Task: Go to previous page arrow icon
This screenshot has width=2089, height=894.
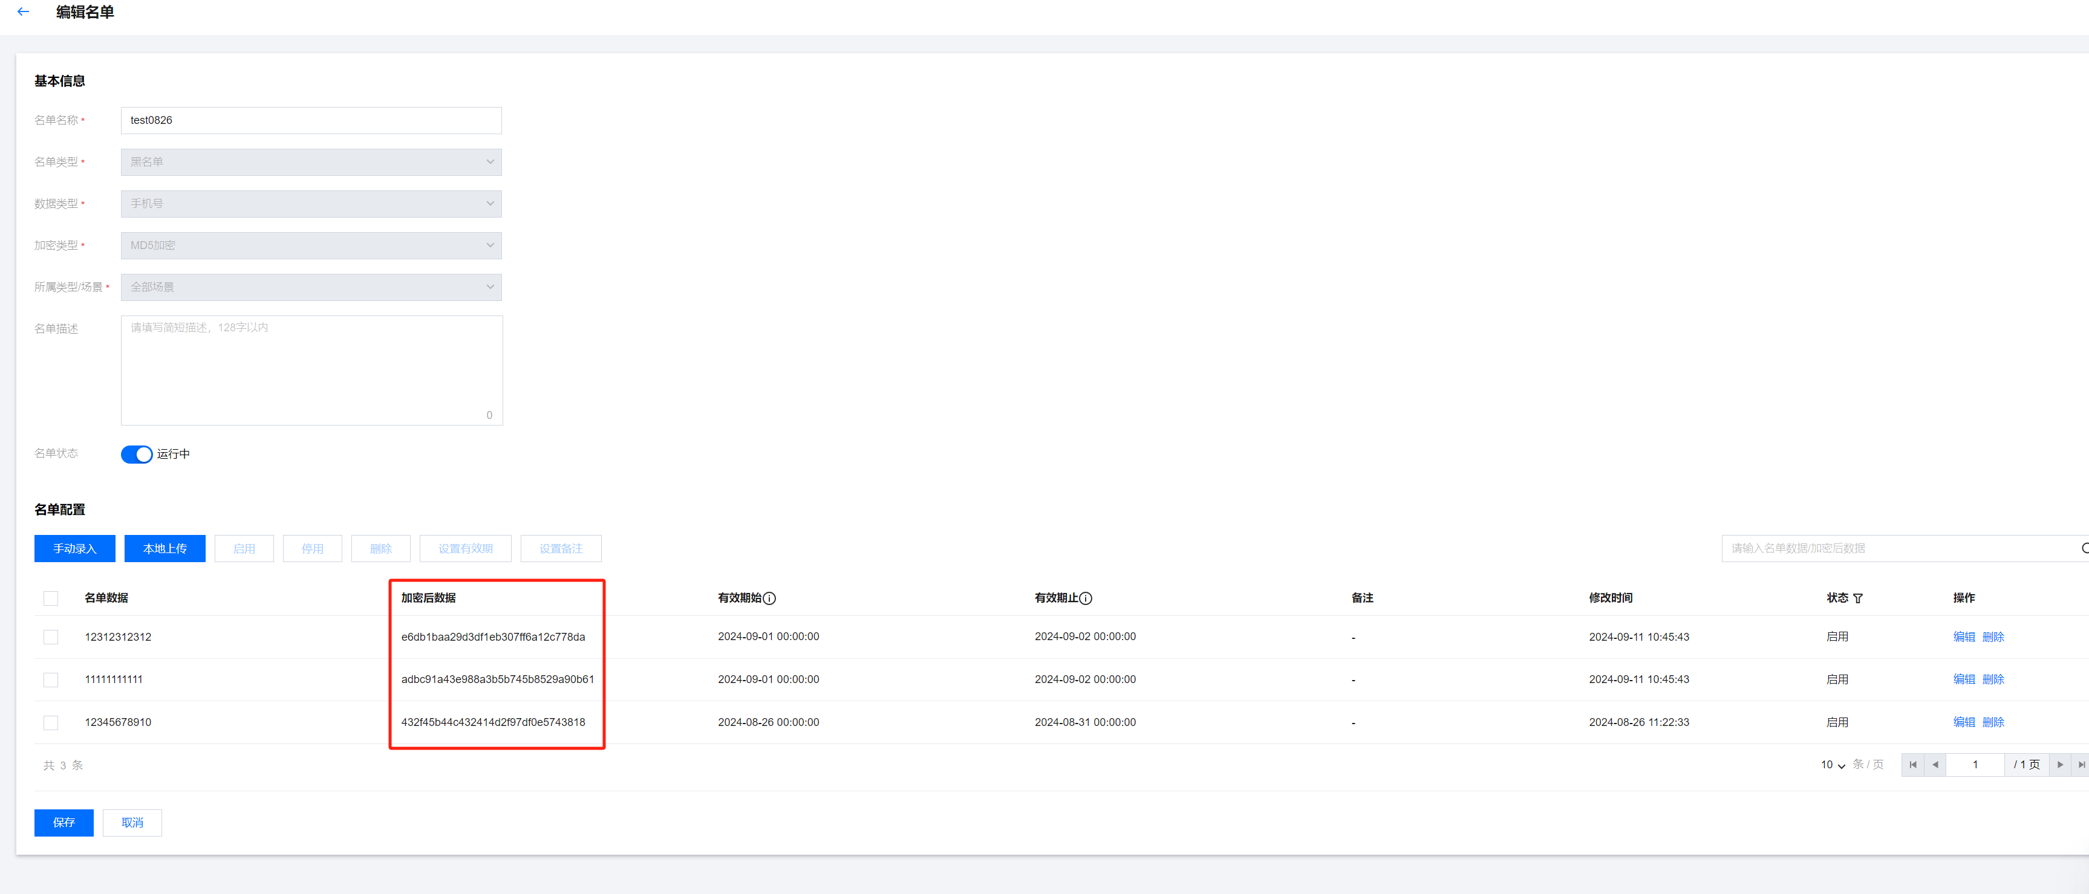Action: (1935, 764)
